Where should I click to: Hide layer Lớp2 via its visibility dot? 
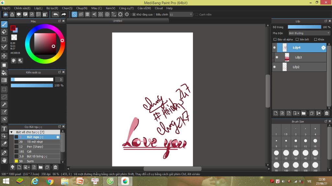point(274,67)
